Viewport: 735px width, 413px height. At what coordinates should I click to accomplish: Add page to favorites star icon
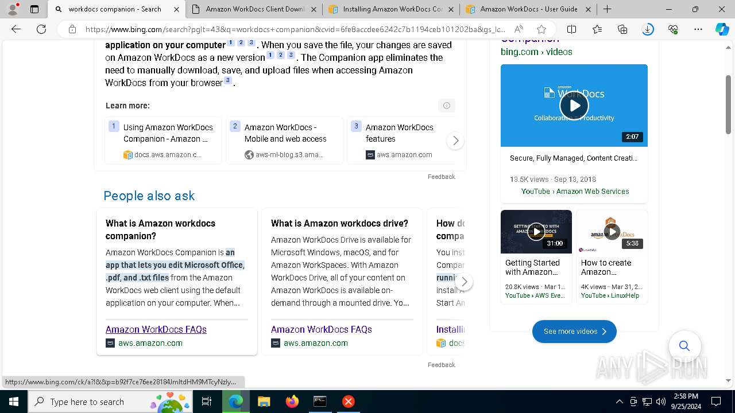tap(541, 29)
